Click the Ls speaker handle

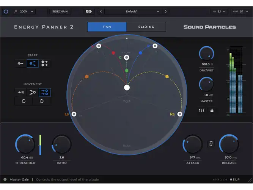pyautogui.click(x=74, y=114)
